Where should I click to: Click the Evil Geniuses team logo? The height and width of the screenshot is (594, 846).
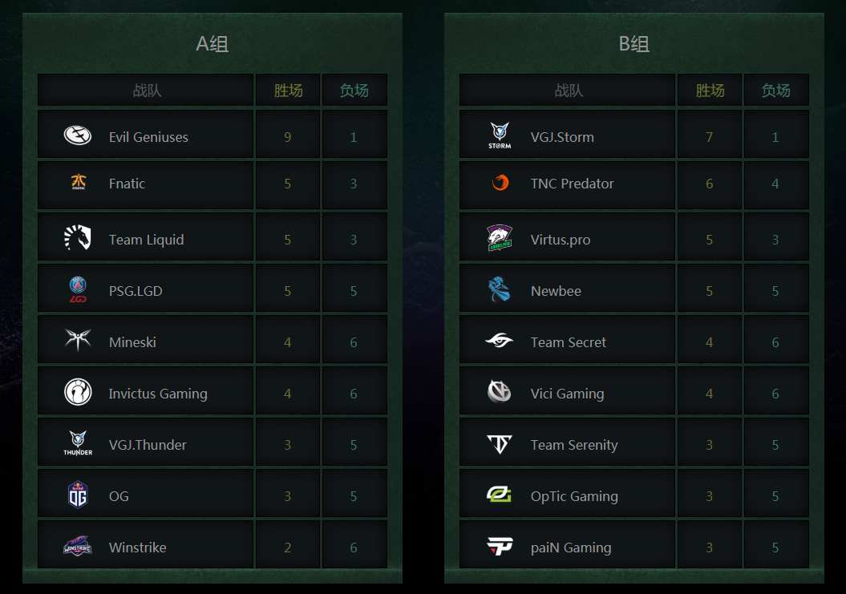coord(78,135)
